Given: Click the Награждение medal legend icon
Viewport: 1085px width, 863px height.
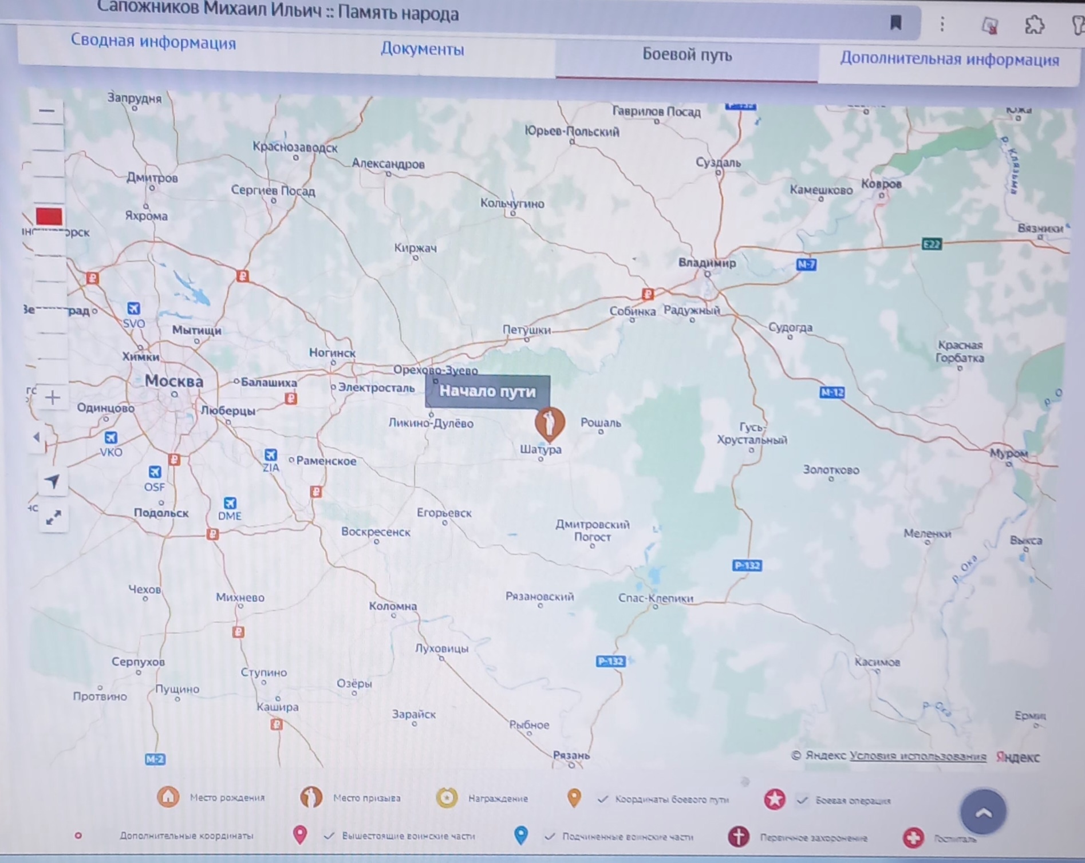Looking at the screenshot, I should (447, 798).
